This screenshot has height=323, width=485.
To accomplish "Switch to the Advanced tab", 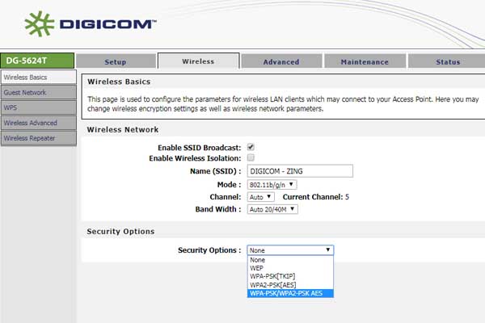I will pos(281,61).
